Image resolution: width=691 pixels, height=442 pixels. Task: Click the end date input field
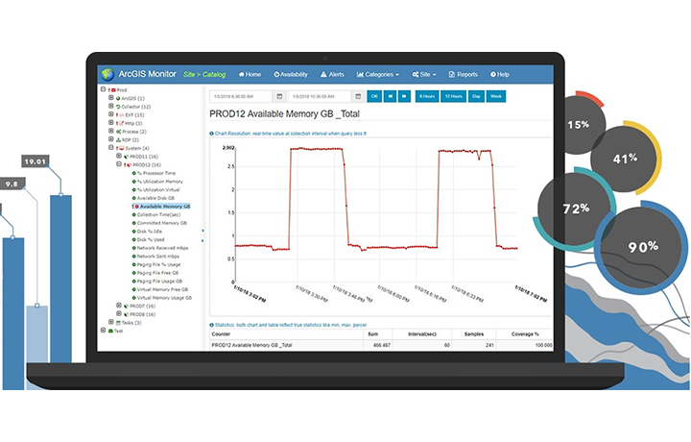point(320,96)
